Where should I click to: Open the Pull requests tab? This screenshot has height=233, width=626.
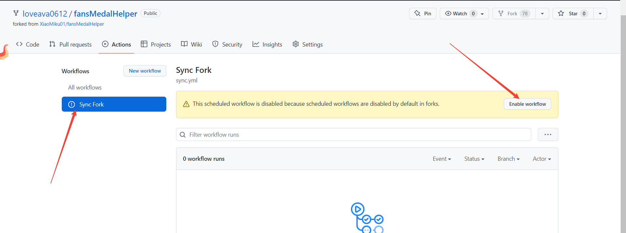pos(71,45)
